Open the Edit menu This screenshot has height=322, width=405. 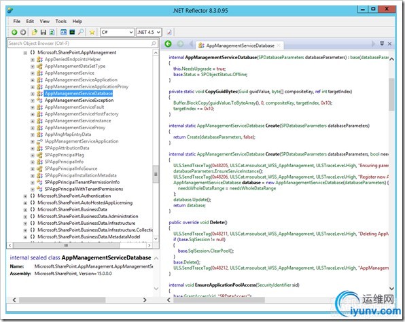30,22
